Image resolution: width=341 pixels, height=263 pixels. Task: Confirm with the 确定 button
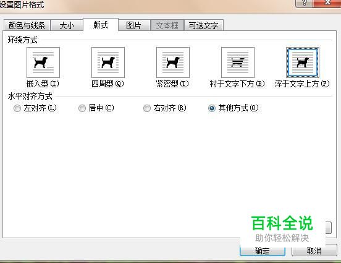(x=263, y=251)
